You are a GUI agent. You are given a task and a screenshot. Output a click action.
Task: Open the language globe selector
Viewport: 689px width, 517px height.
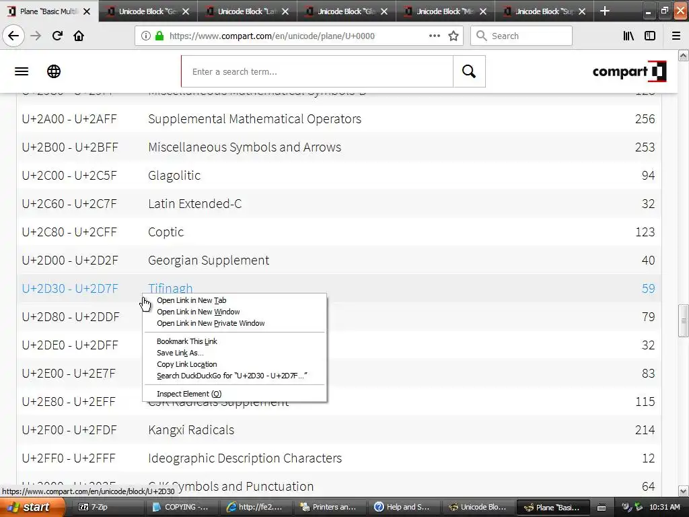click(54, 71)
